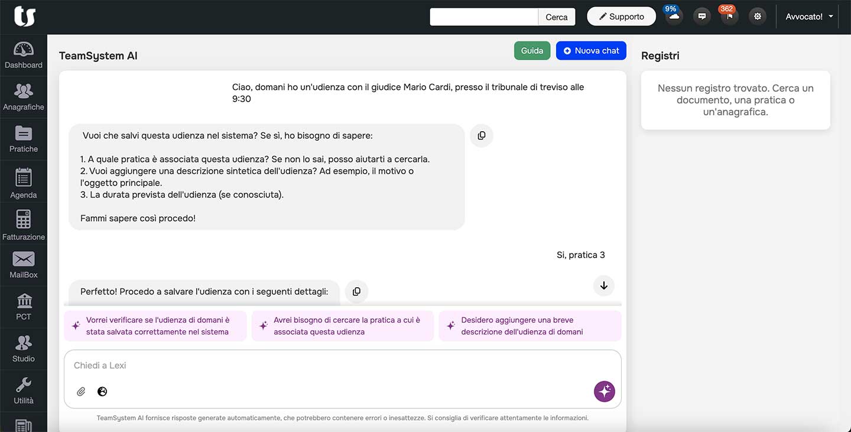Open Supporto button
The height and width of the screenshot is (432, 851).
pos(621,17)
